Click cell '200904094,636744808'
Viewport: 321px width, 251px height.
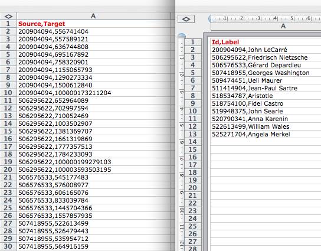93,47
